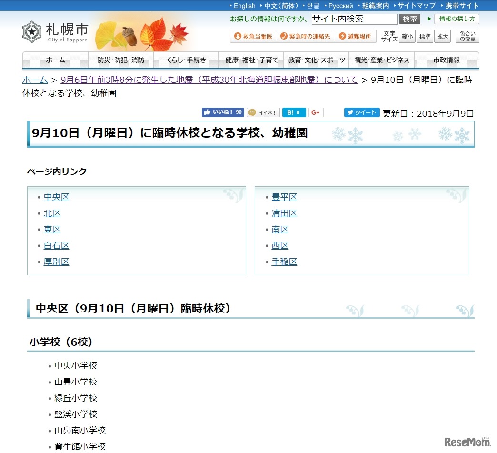Enlarge text with 拡大 button
497x453 pixels.
coord(442,37)
